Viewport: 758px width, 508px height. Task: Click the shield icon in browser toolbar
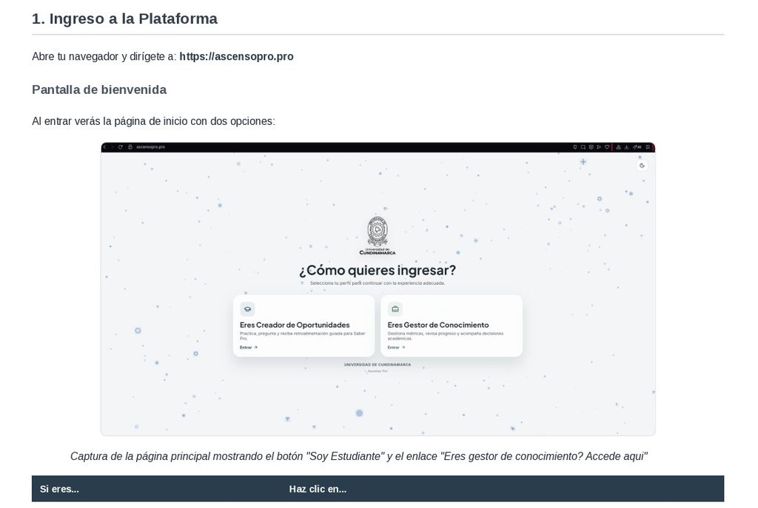(591, 147)
